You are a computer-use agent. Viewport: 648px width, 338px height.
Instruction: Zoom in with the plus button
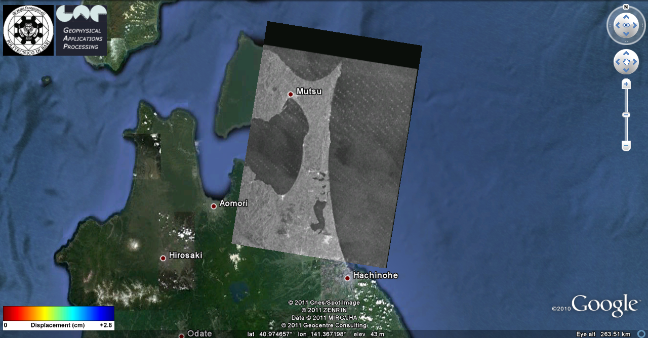(626, 84)
